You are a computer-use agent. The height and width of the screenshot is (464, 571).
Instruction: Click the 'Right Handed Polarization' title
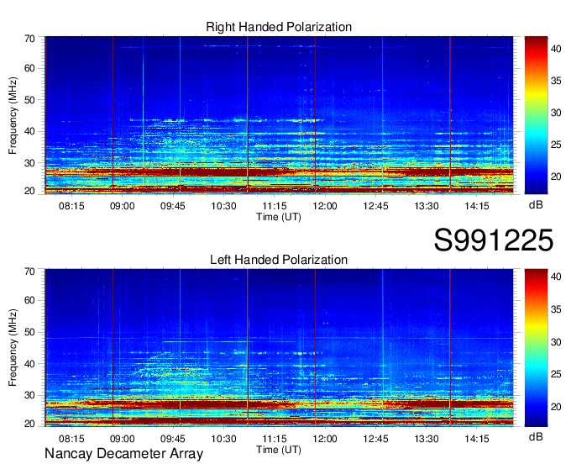(279, 27)
